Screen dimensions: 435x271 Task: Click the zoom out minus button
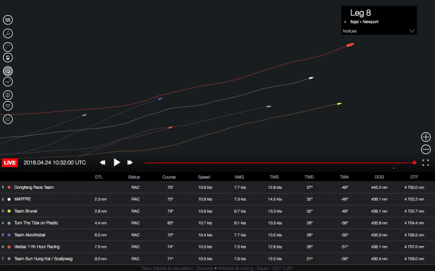426,149
